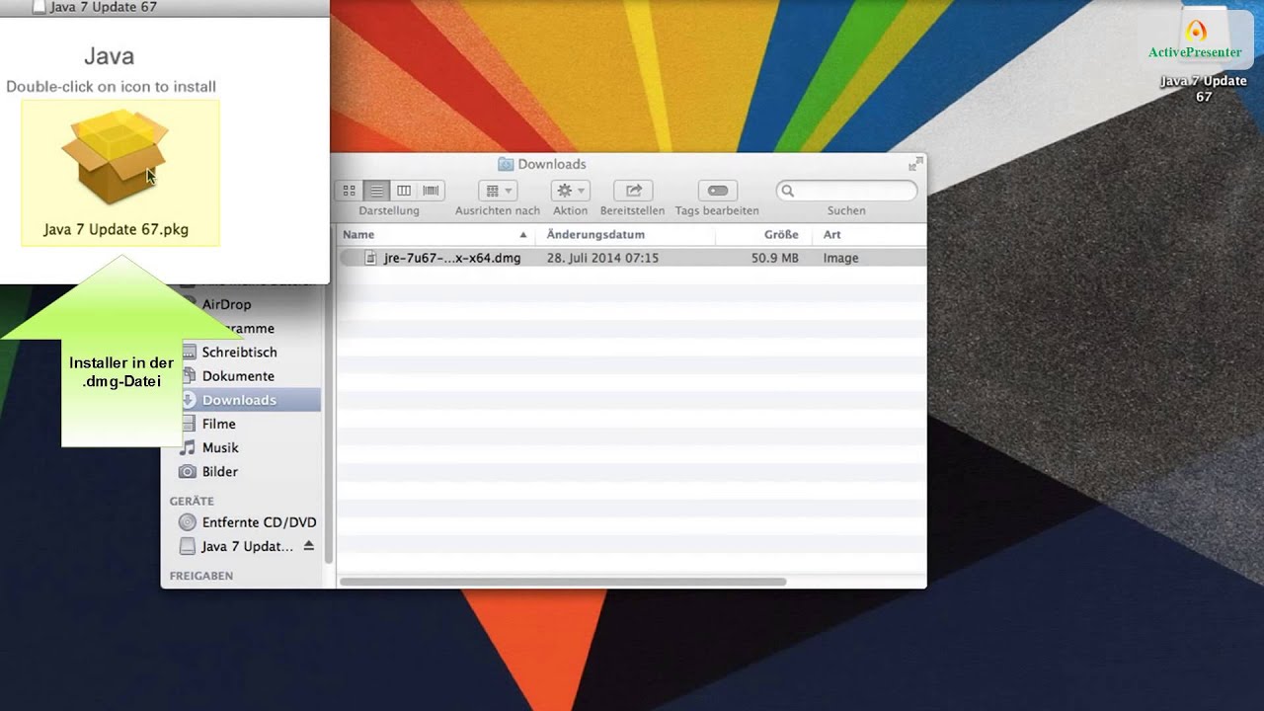Select the Java 7 Updat... volume in sidebar
The width and height of the screenshot is (1264, 711).
click(x=247, y=546)
